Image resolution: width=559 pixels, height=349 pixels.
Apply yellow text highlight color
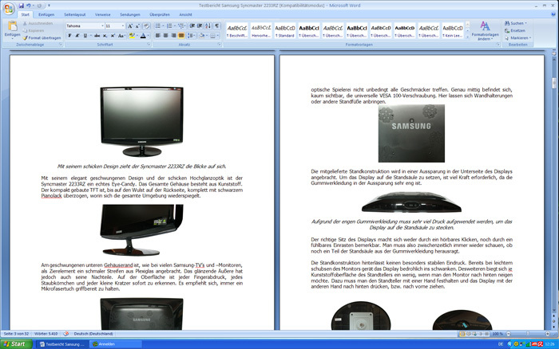tap(132, 36)
